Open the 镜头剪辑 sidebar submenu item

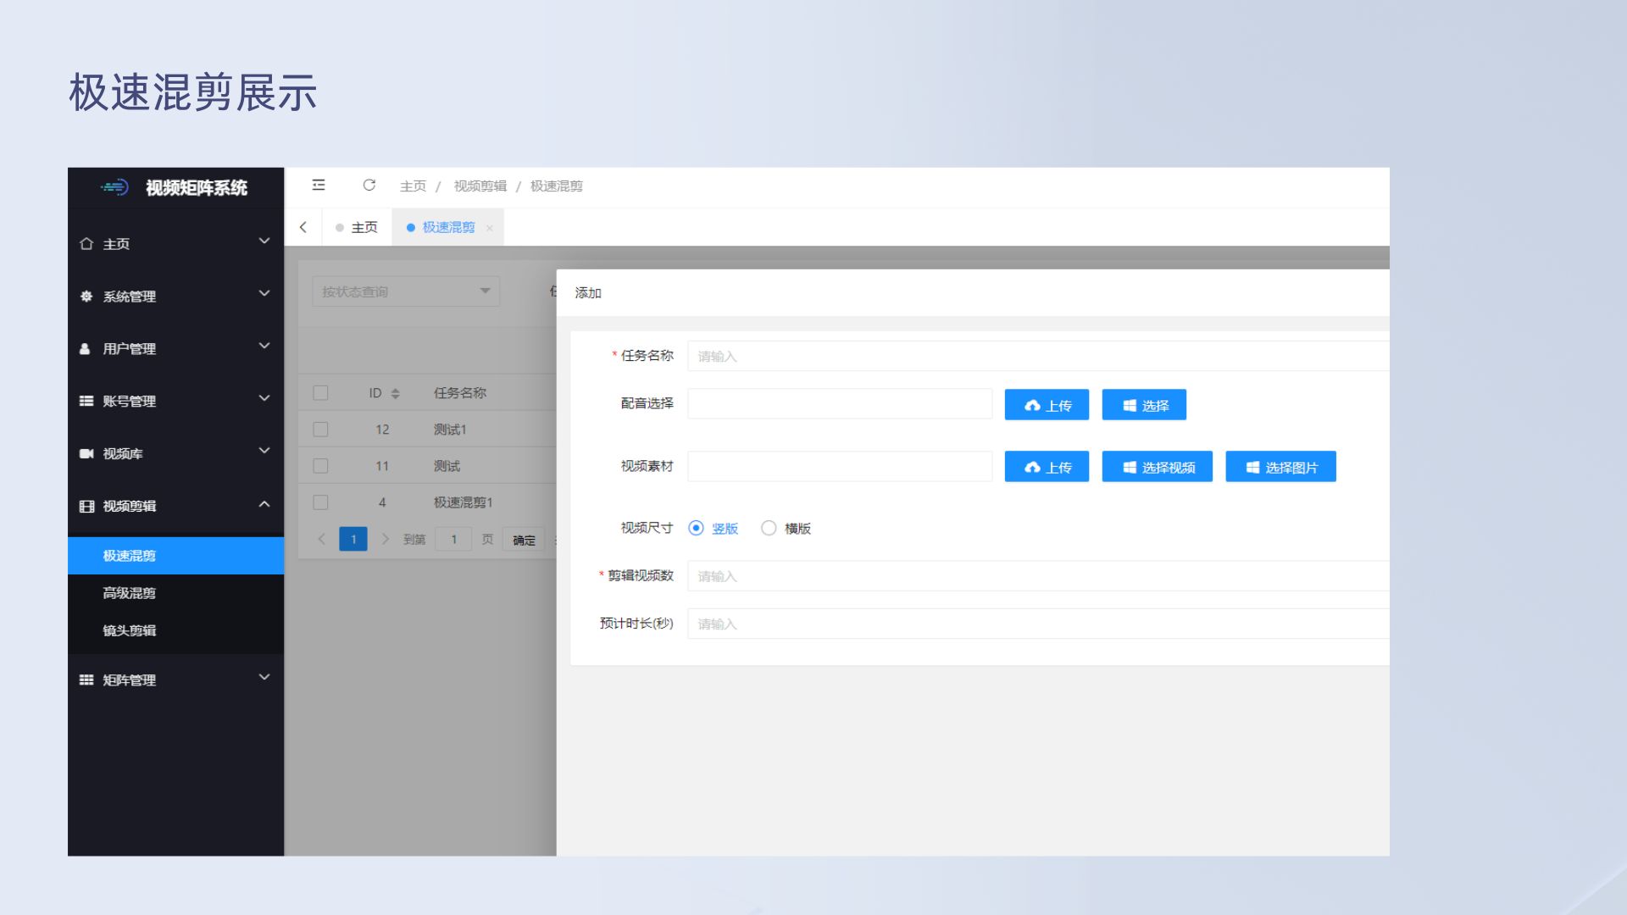click(175, 630)
